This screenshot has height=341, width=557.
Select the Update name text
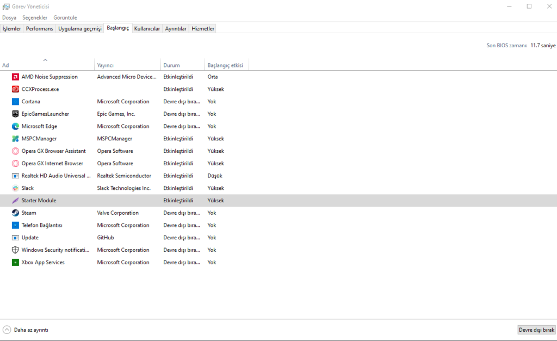[x=30, y=238]
